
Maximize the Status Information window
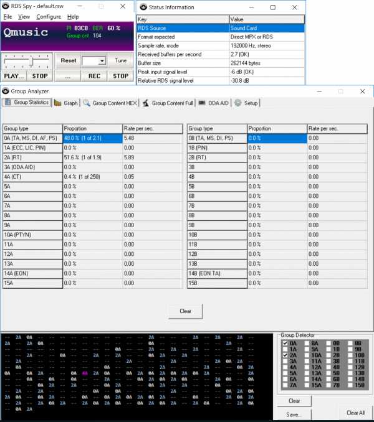273,7
